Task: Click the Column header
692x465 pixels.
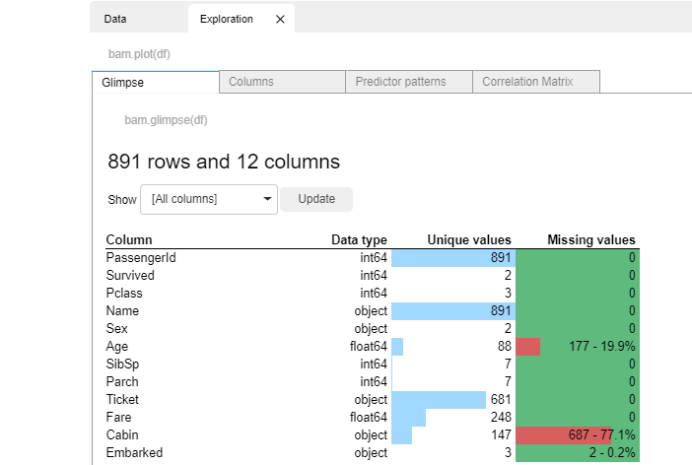Action: pos(129,239)
